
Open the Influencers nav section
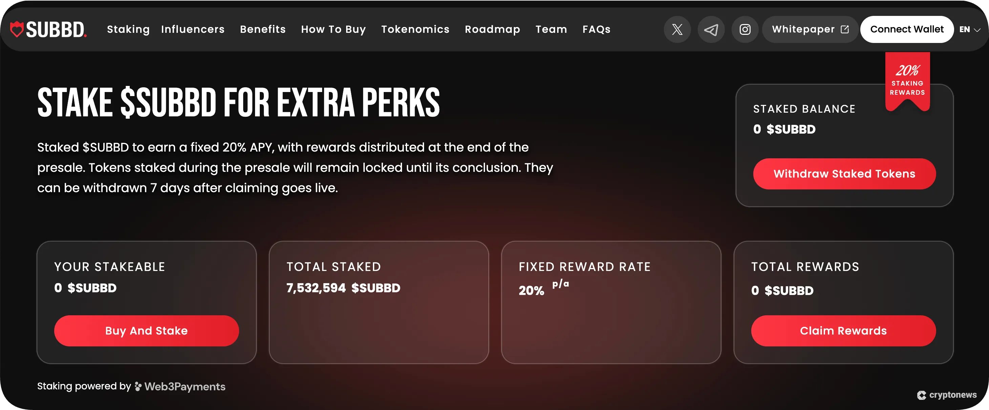[193, 29]
